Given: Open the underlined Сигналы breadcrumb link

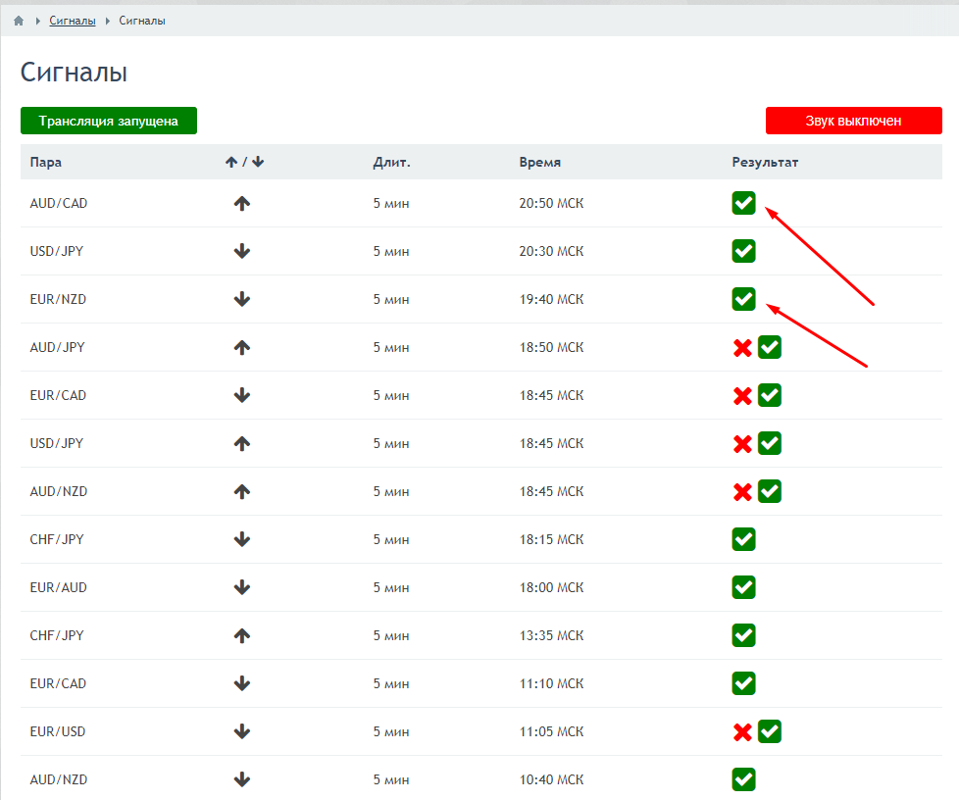Looking at the screenshot, I should click(73, 21).
